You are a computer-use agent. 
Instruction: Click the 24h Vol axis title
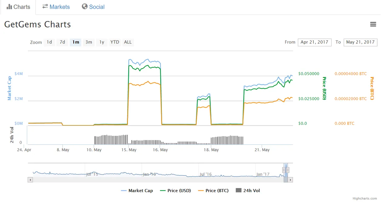point(12,135)
